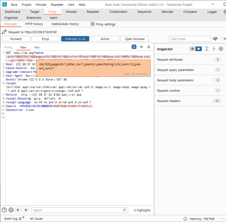Open search settings gear icon
The width and height of the screenshot is (226, 222).
point(11,210)
